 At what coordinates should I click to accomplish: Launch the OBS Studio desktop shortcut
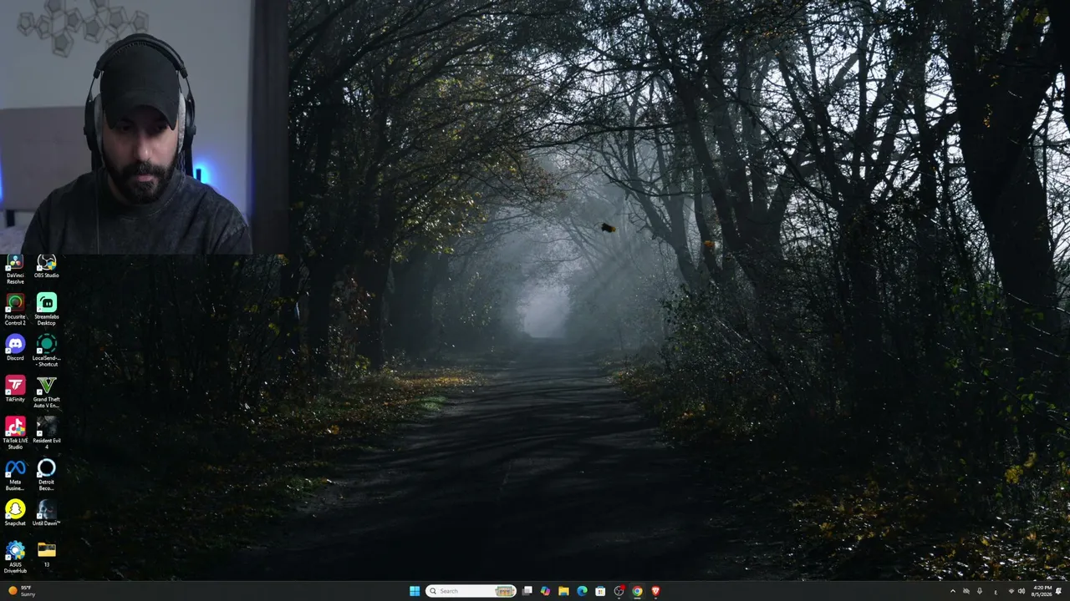47,268
